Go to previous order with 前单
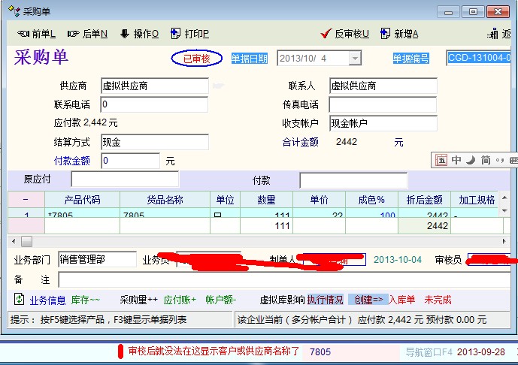Image resolution: width=518 pixels, height=365 pixels. point(36,34)
